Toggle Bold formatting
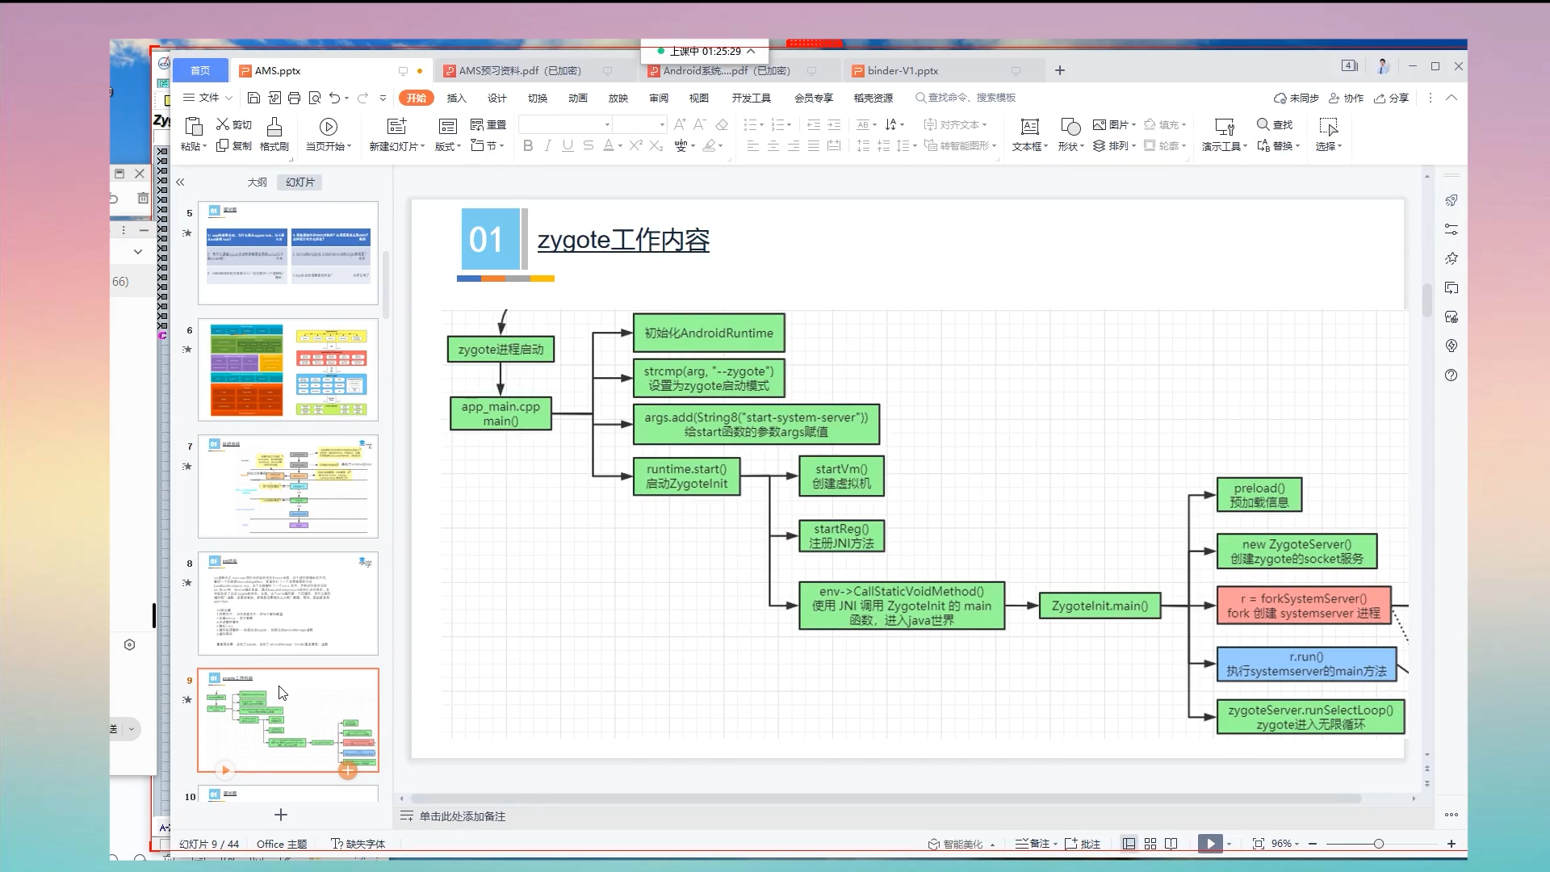Viewport: 1550px width, 872px height. 528,145
